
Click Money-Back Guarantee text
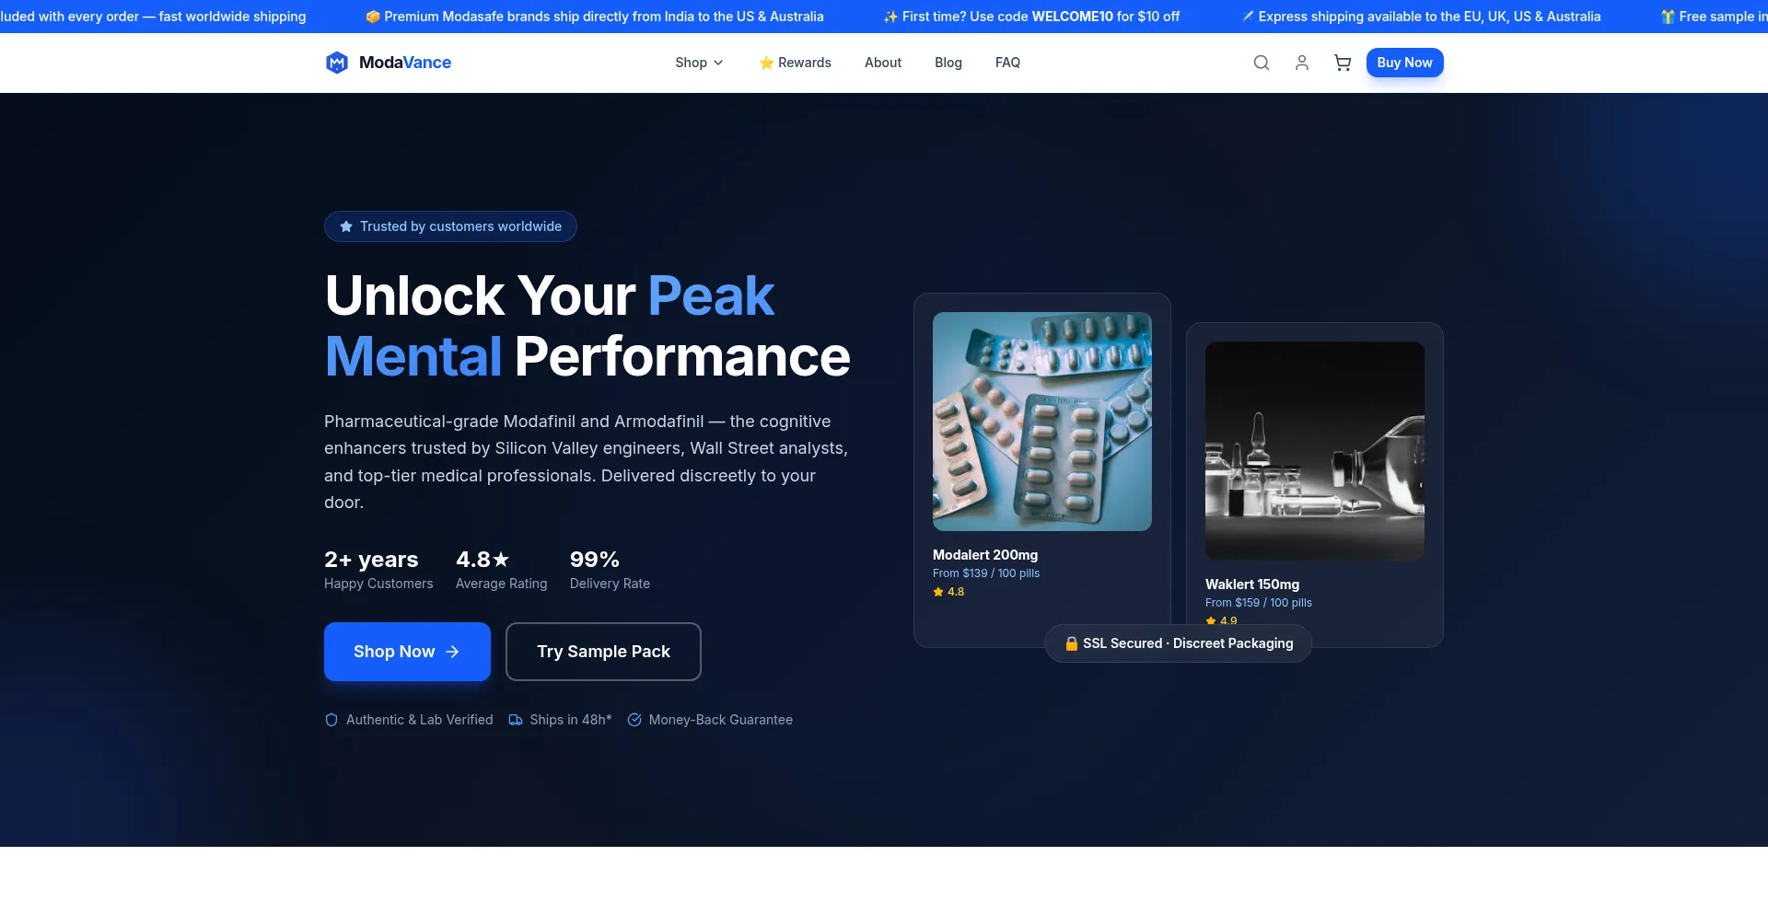point(721,720)
